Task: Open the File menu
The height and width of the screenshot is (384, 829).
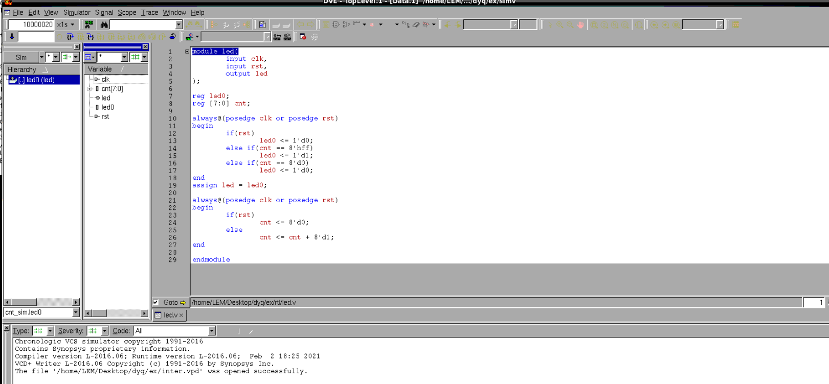Action: click(x=18, y=12)
